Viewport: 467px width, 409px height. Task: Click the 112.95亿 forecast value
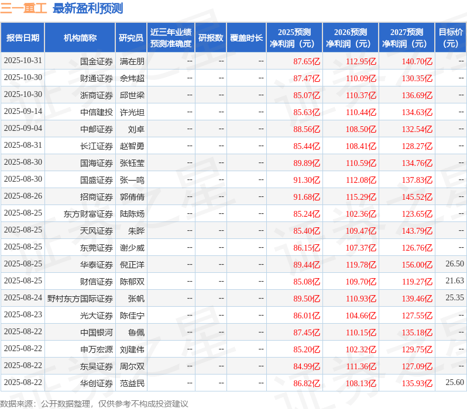pyautogui.click(x=361, y=61)
